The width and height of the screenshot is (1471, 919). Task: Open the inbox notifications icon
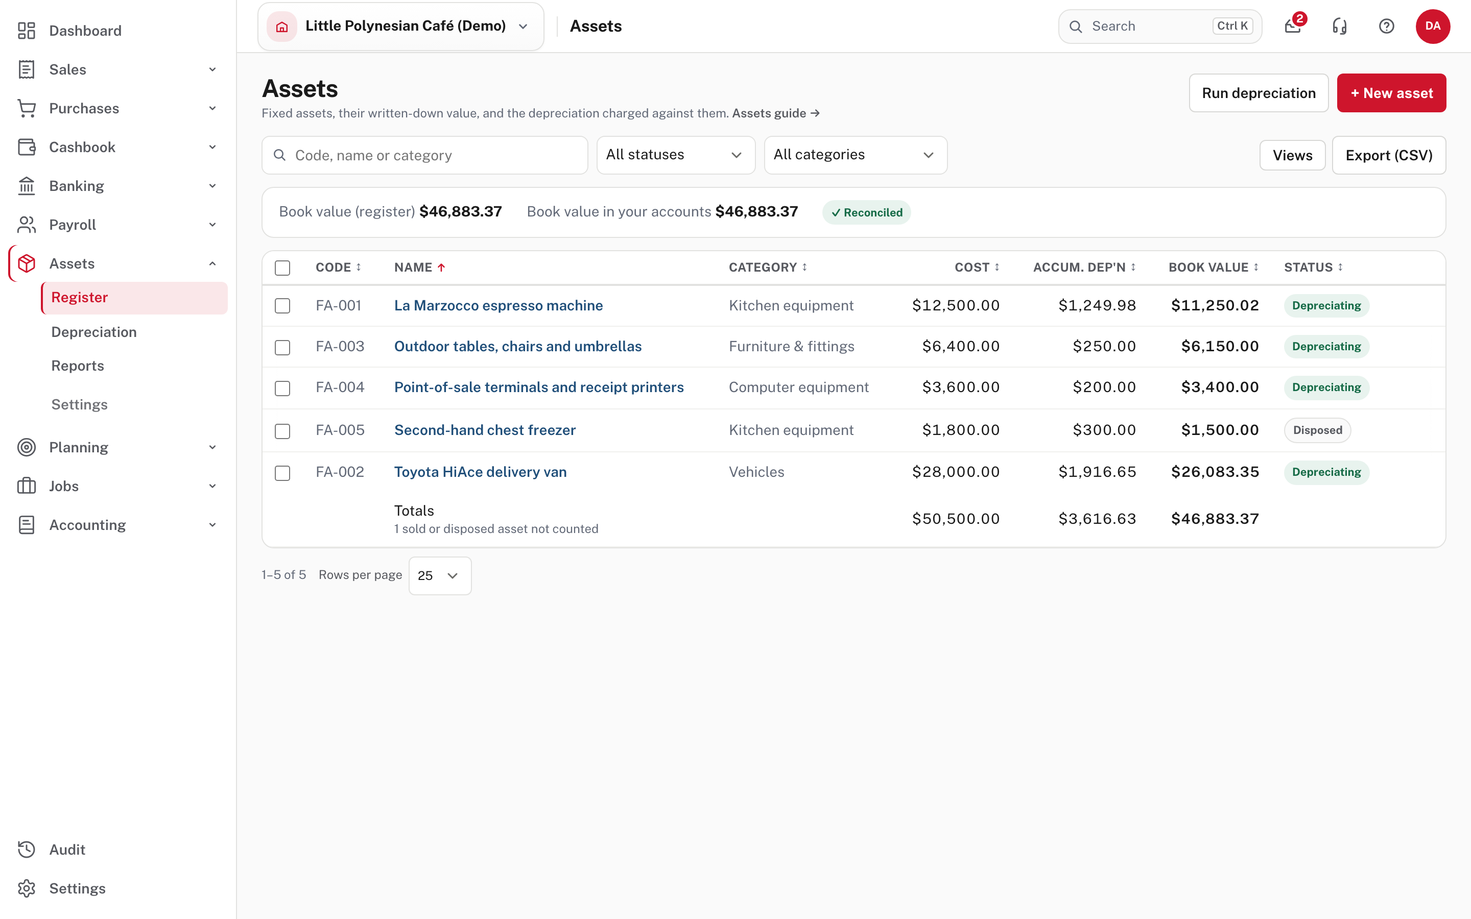[1293, 26]
